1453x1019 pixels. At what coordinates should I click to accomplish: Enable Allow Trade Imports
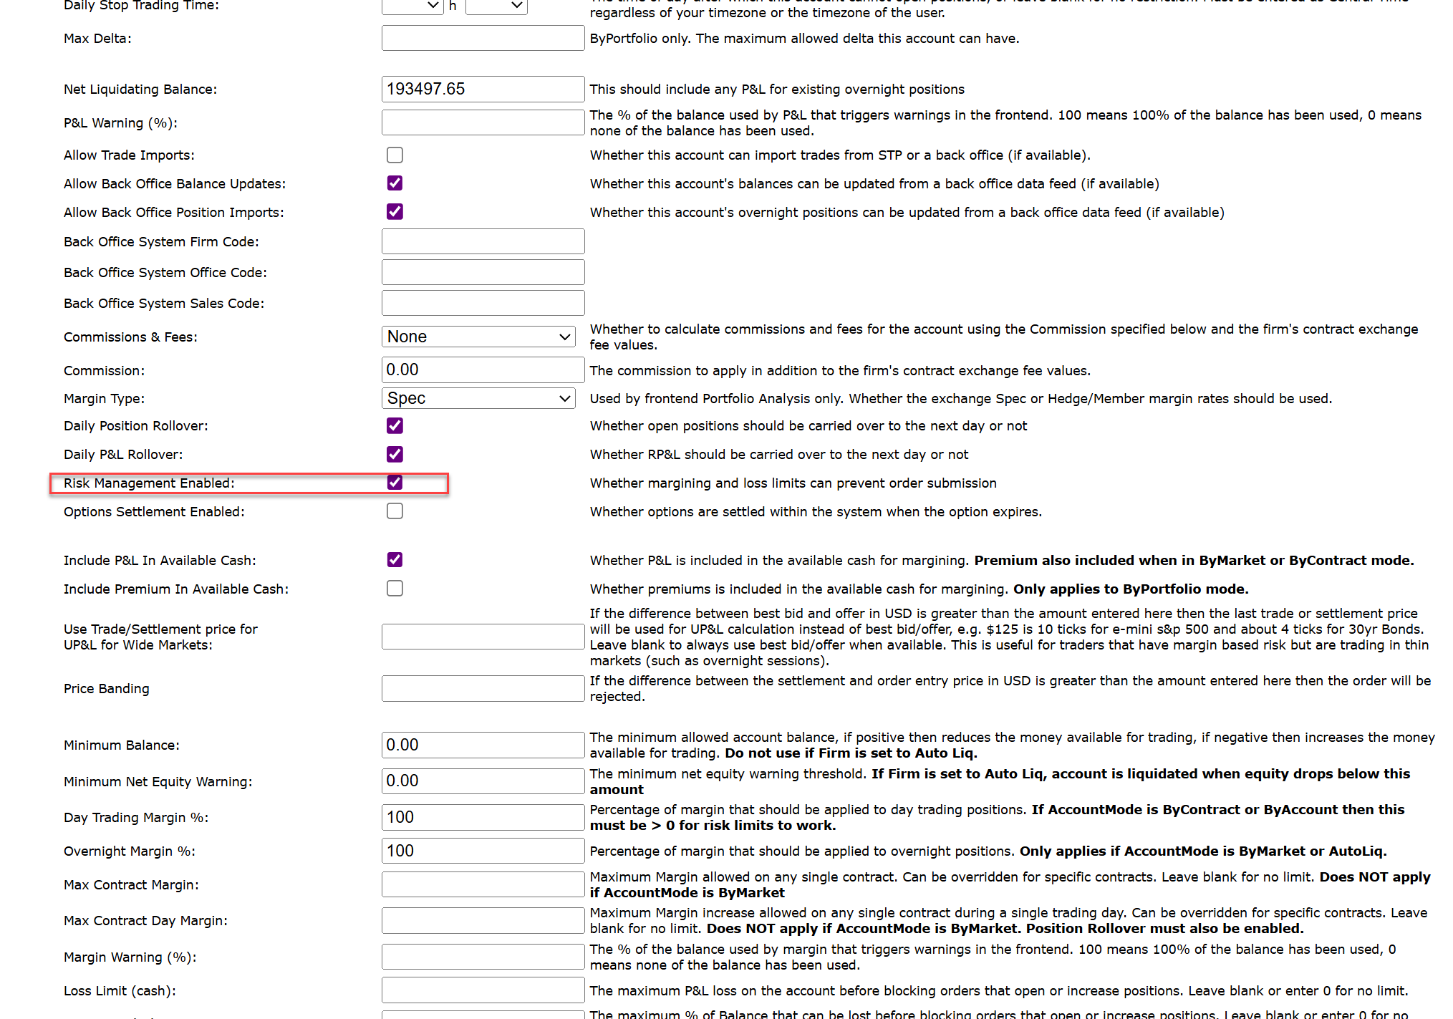click(x=395, y=155)
